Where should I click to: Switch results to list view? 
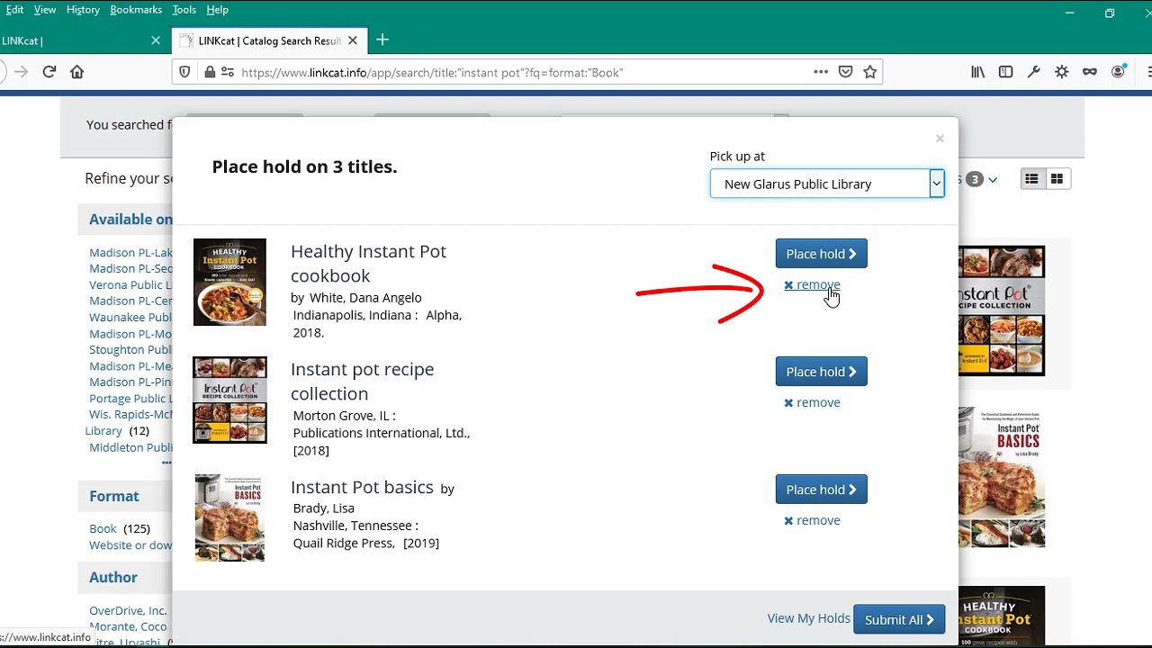click(x=1031, y=179)
